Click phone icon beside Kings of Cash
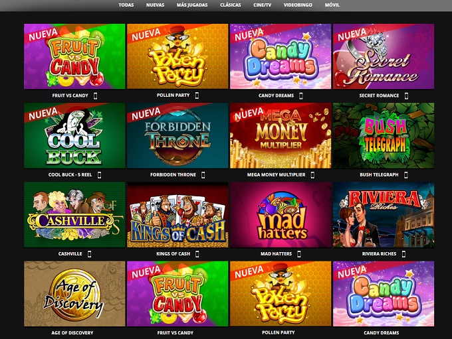Viewport: 452px width, 339px height. [x=197, y=254]
